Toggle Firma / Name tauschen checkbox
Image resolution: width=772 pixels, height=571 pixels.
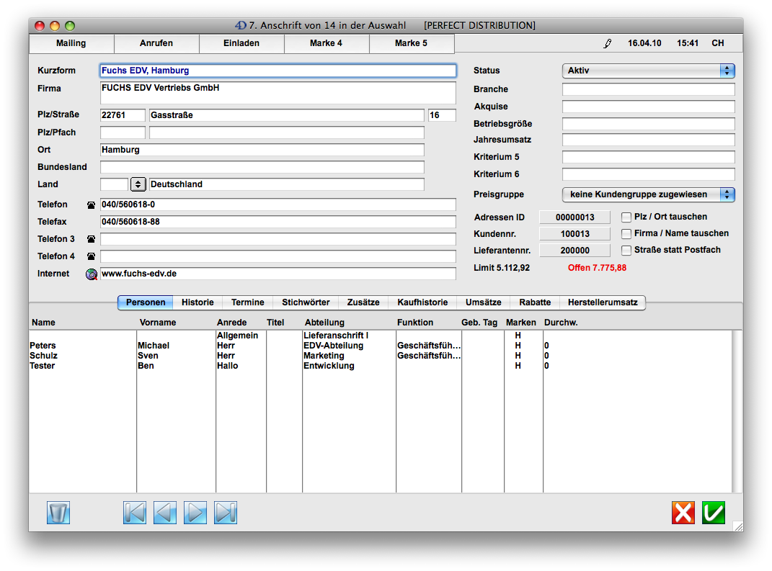tap(626, 234)
